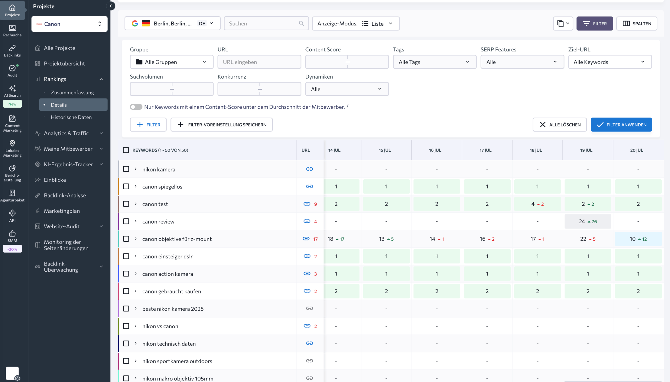This screenshot has height=382, width=670.
Task: Open URL link icon for canon spiegellos
Action: pos(309,186)
